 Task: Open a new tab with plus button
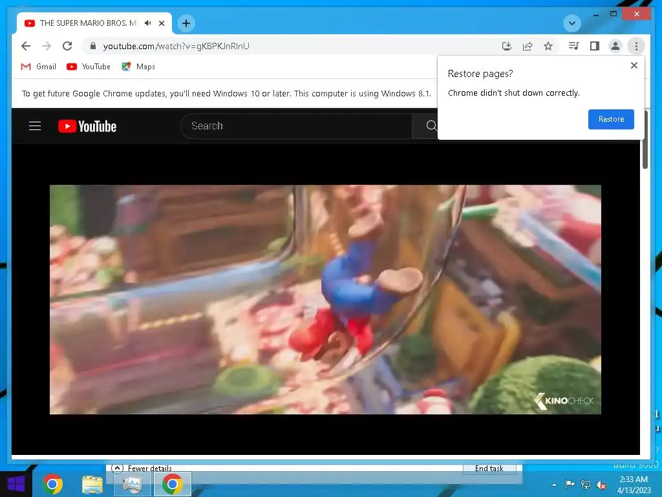tap(186, 23)
